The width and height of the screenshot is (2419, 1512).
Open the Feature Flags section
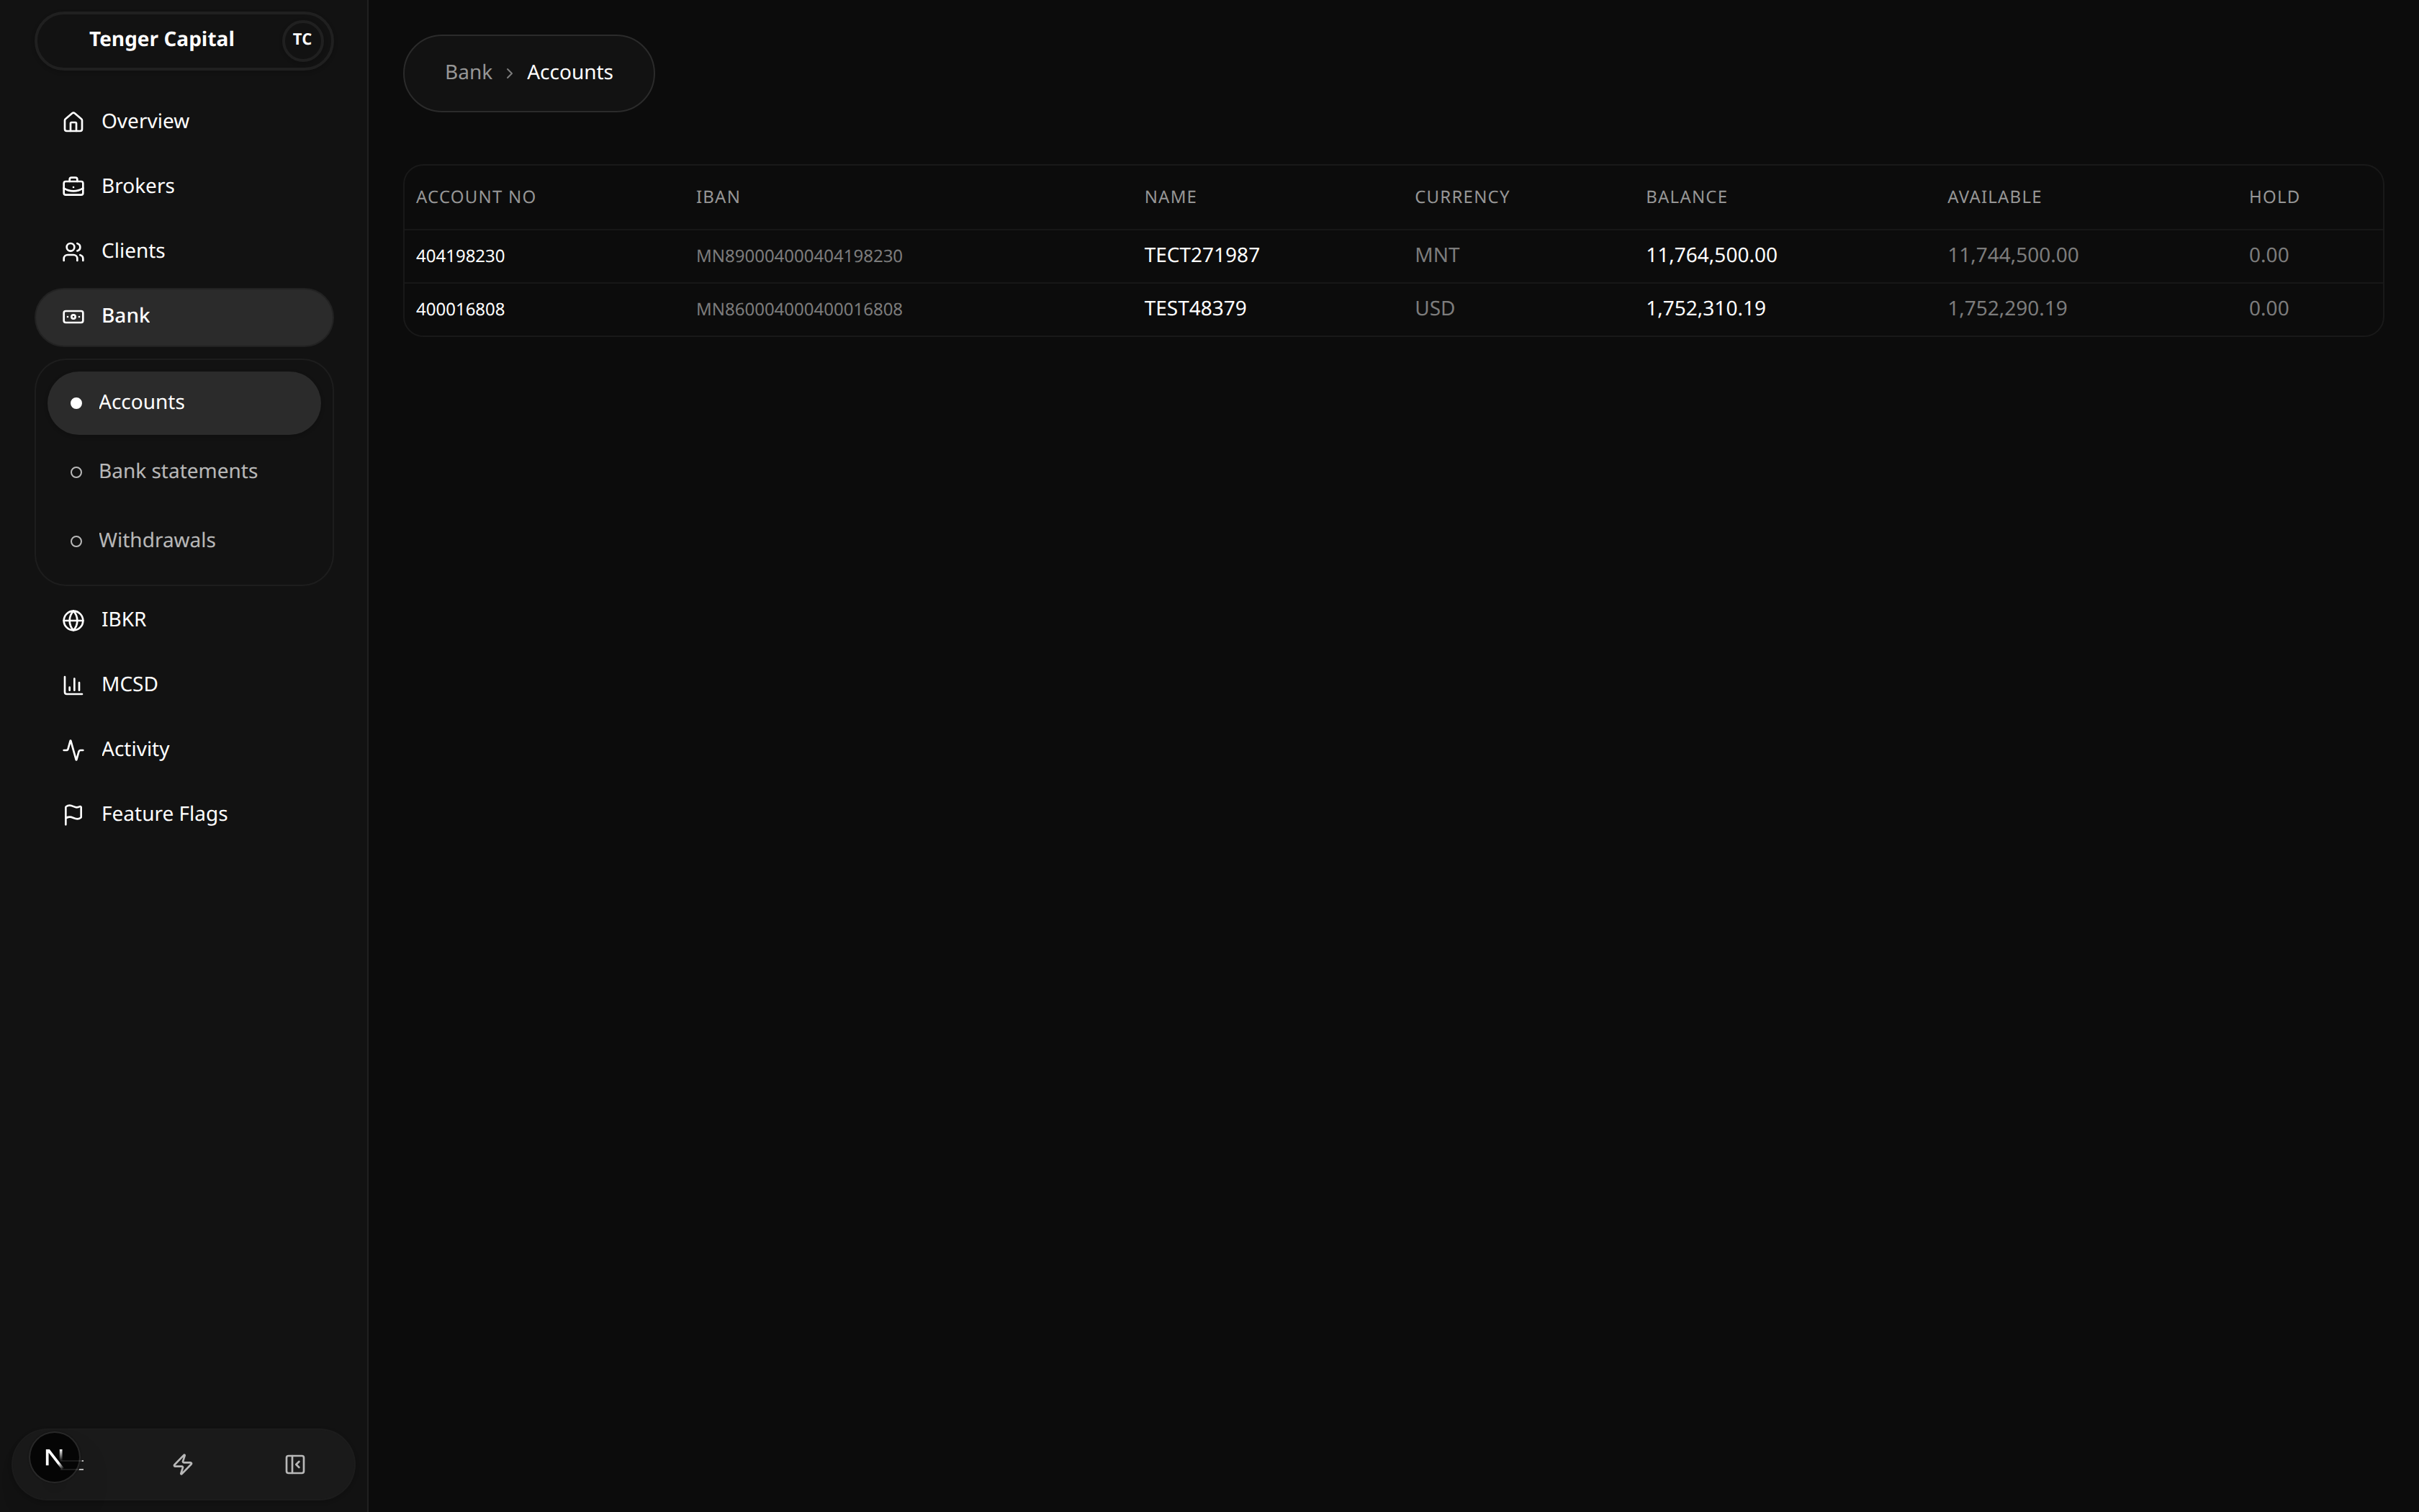point(184,815)
